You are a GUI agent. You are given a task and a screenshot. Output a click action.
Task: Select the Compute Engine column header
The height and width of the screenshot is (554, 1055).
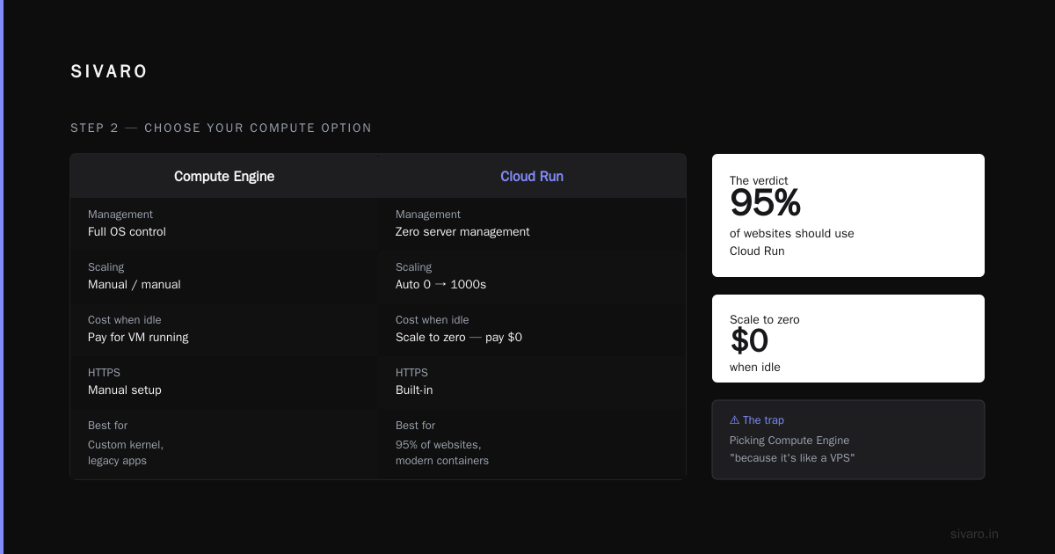224,176
